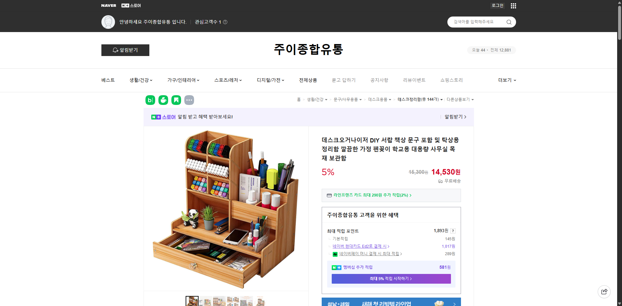
Task: Click the question mark next to 최대 적립 포인트
Action: click(453, 231)
